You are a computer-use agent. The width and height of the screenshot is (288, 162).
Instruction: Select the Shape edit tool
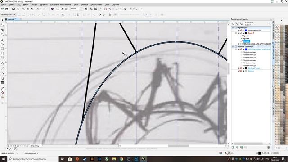coord(2,25)
